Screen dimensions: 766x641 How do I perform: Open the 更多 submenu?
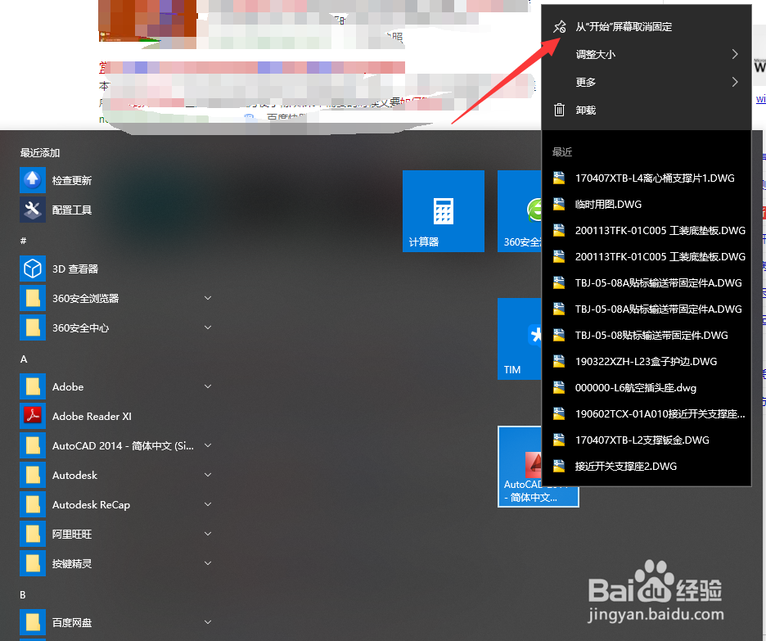pyautogui.click(x=647, y=82)
